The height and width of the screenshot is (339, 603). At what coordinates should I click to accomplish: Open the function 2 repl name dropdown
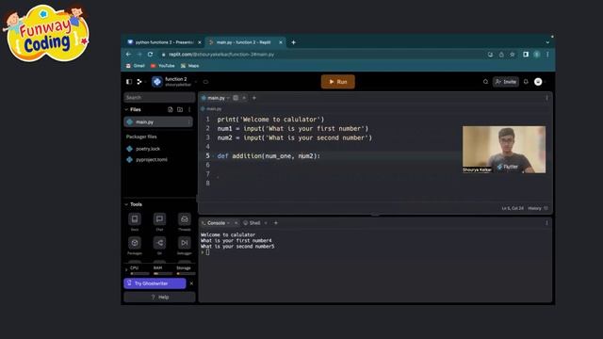click(x=196, y=82)
